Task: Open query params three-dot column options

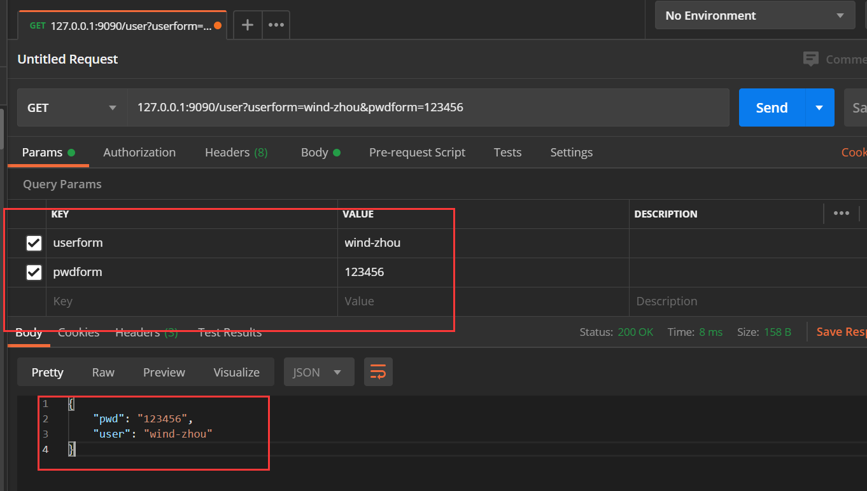Action: tap(841, 214)
